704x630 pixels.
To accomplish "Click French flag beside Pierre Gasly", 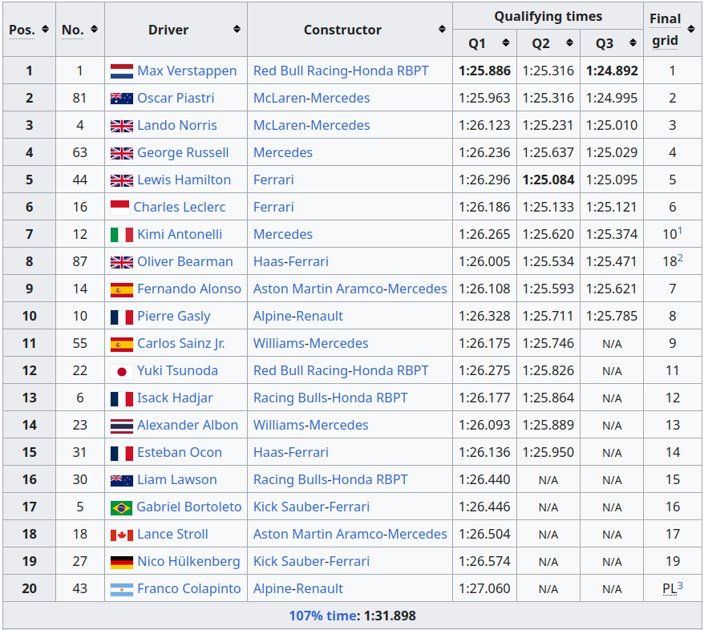I will coord(122,317).
